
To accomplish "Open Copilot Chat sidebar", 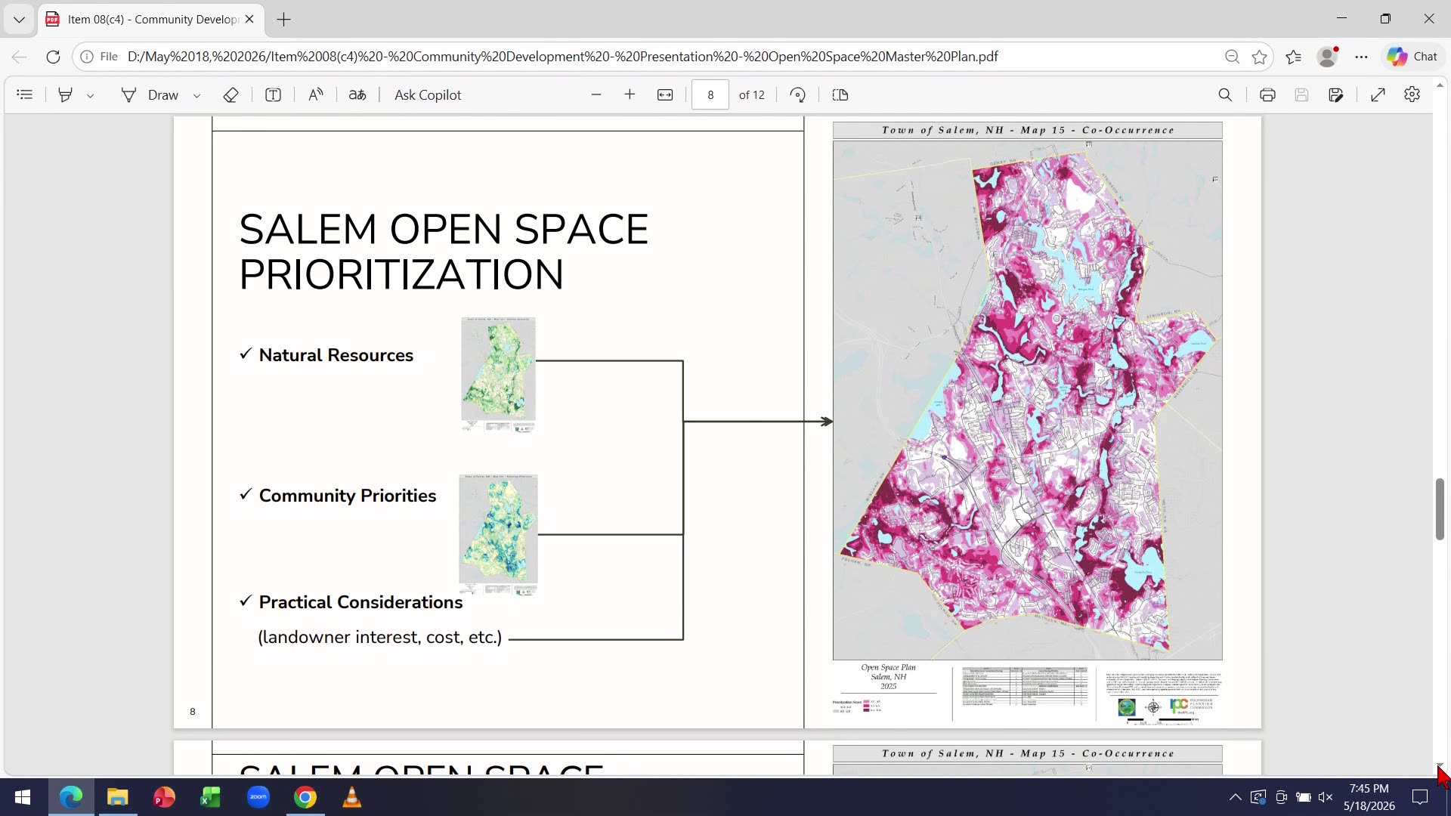I will point(1412,57).
